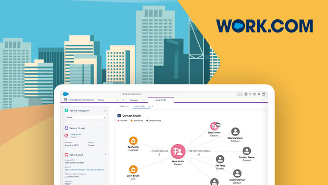Click the Jane Smith patient node
Screen dimensions: 328x185
click(x=178, y=151)
